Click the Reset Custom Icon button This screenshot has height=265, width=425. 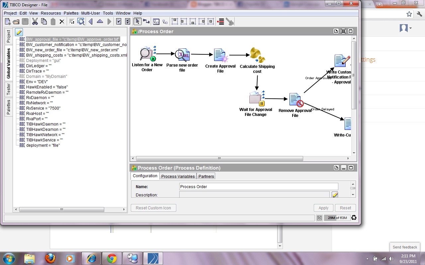coord(153,208)
